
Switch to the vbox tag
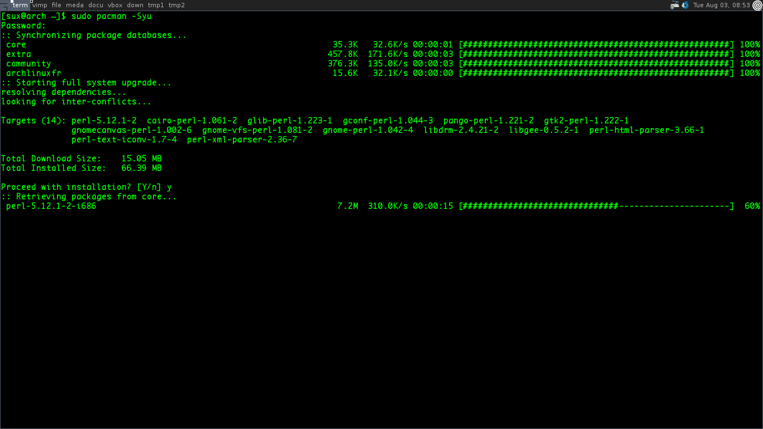[115, 5]
